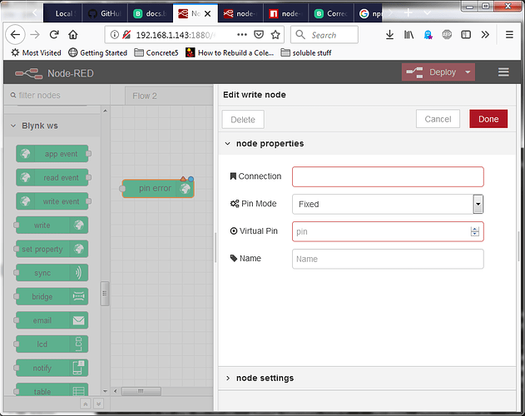The image size is (525, 416).
Task: Open the Pin Mode Fixed dropdown
Action: tap(388, 204)
